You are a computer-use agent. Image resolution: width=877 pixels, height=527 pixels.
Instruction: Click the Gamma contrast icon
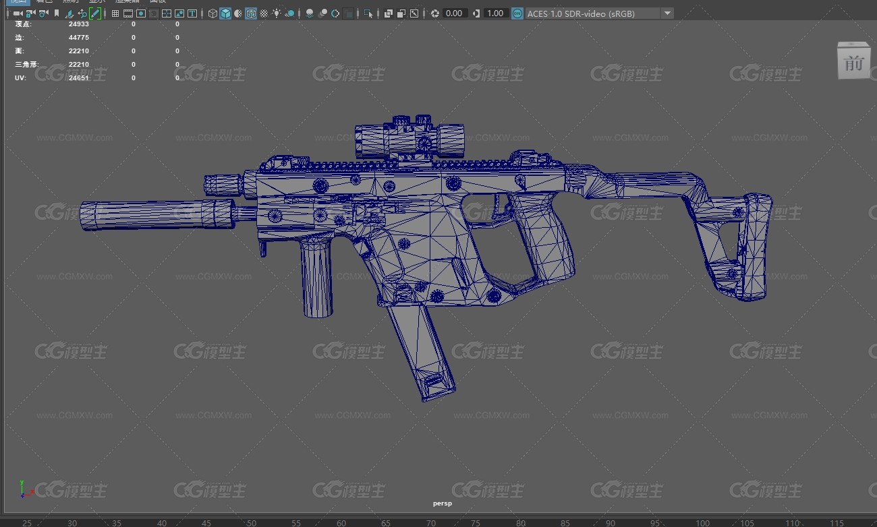pyautogui.click(x=476, y=13)
